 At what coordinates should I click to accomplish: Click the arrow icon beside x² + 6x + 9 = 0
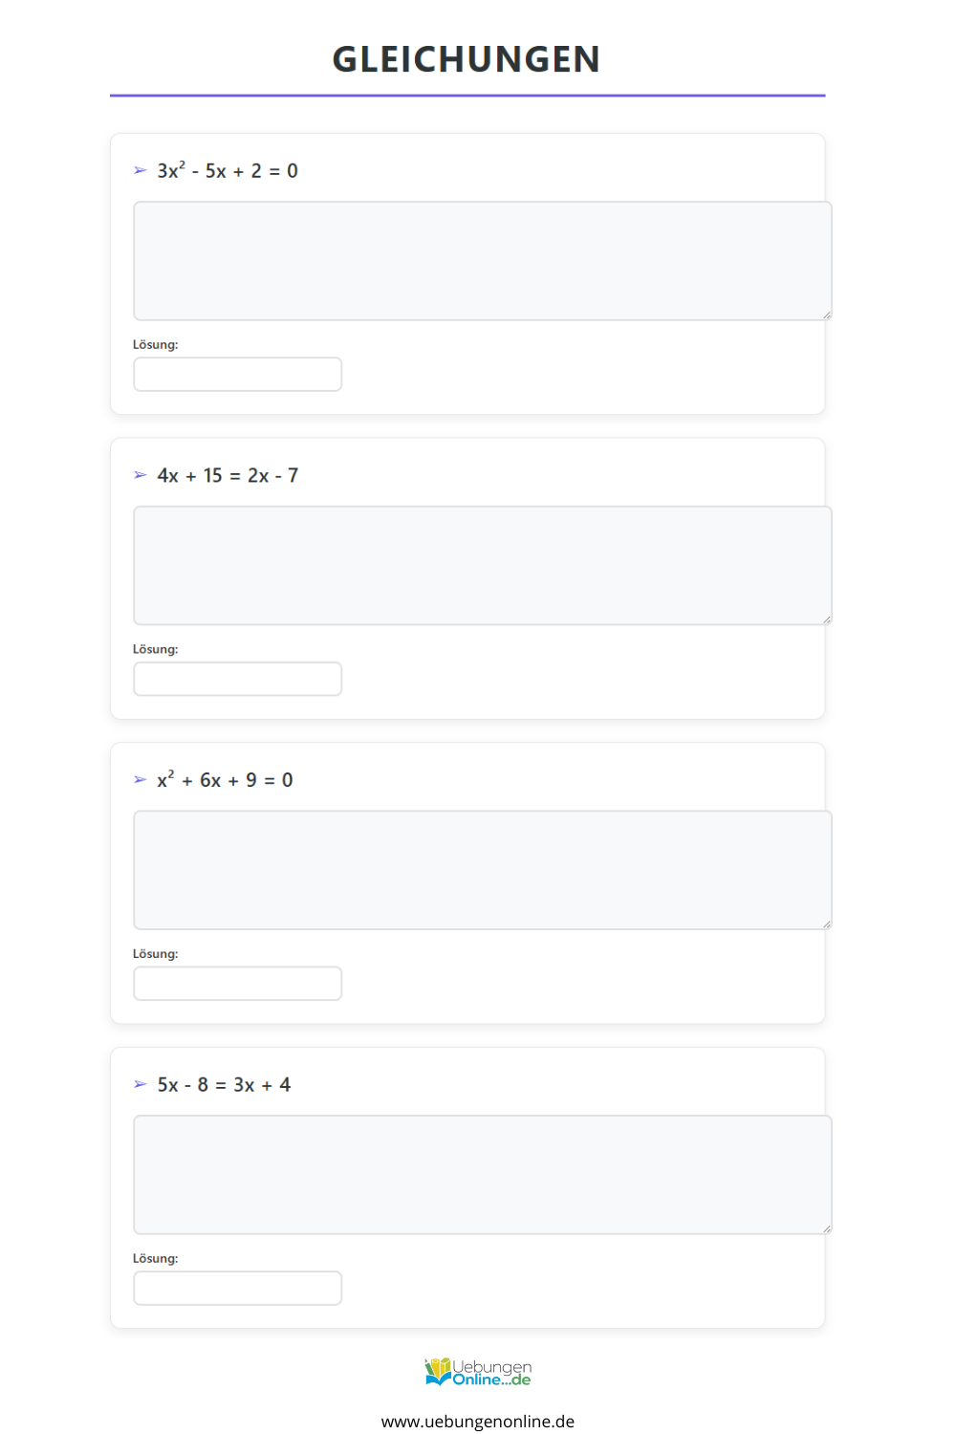point(141,780)
